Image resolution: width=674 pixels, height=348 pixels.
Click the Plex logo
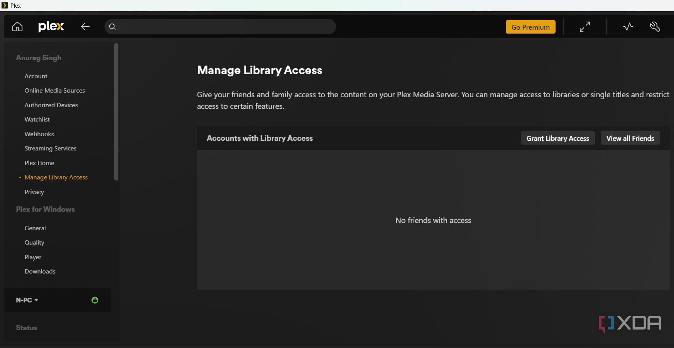click(51, 27)
